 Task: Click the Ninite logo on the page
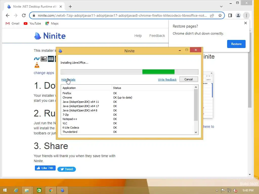pos(50,36)
